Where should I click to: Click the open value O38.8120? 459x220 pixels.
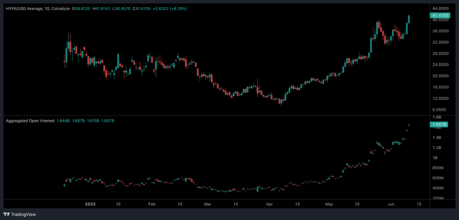[81, 9]
